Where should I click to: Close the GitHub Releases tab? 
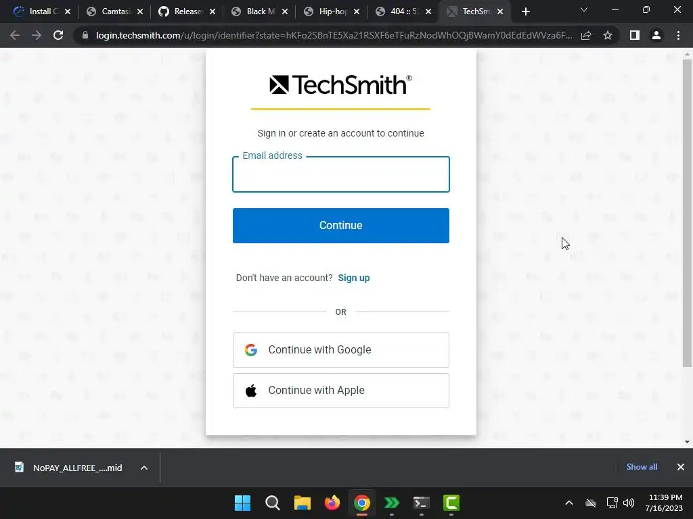pyautogui.click(x=213, y=12)
